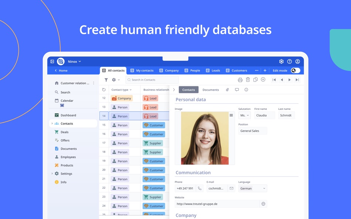351x219 pixels.
Task: Open comments speech bubble icon
Action: click(237, 90)
